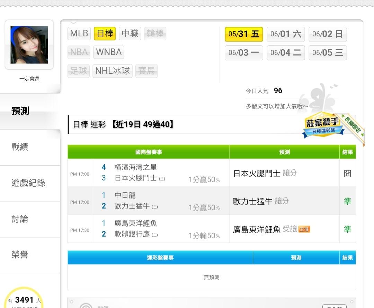This screenshot has height=308, width=374.
Task: Click prediction 歐力士猛牛 讓分
Action: 261,201
